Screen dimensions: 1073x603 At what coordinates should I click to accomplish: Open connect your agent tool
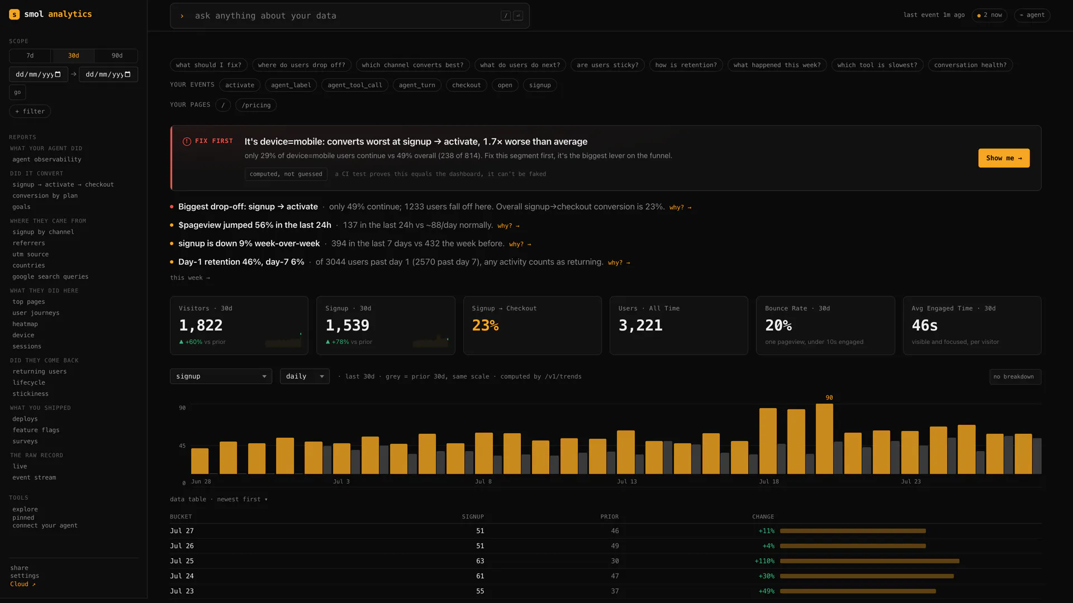[45, 526]
